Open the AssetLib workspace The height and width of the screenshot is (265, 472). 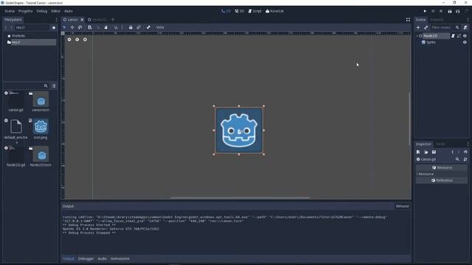click(274, 11)
